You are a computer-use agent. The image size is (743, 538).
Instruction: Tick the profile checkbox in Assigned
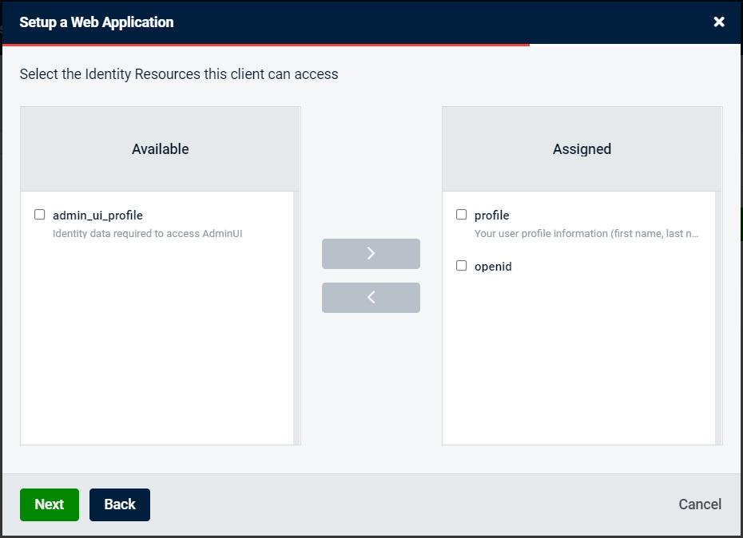pyautogui.click(x=461, y=215)
